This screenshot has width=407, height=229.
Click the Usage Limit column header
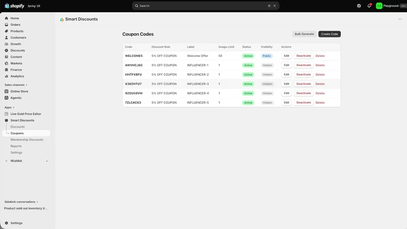pyautogui.click(x=226, y=47)
